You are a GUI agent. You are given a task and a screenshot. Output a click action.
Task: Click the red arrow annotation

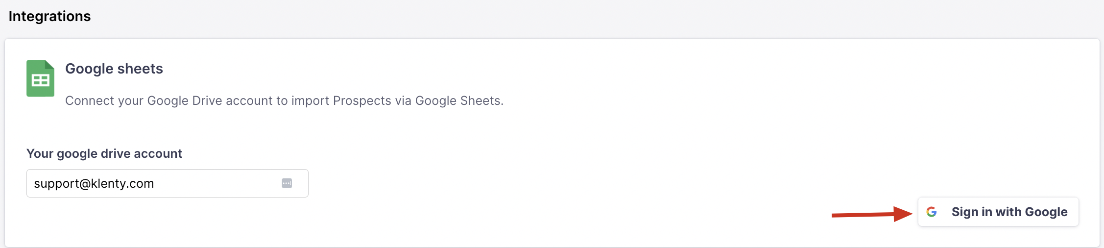pyautogui.click(x=871, y=214)
